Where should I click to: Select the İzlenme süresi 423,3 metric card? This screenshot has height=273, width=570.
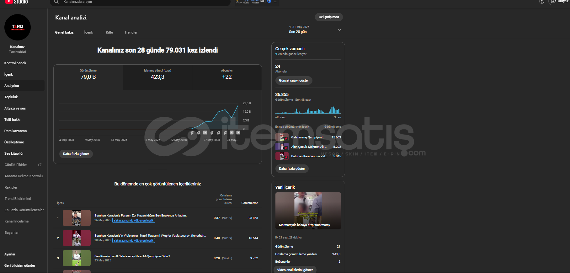point(157,77)
